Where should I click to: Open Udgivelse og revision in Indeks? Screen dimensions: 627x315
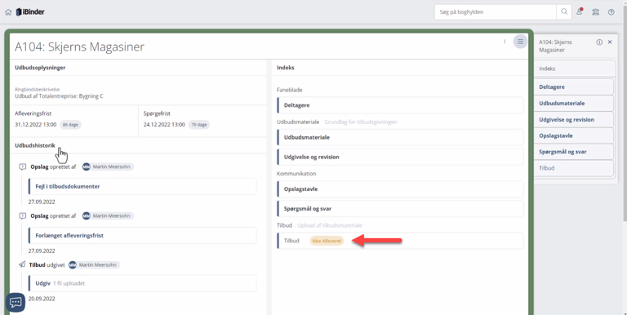pos(400,157)
